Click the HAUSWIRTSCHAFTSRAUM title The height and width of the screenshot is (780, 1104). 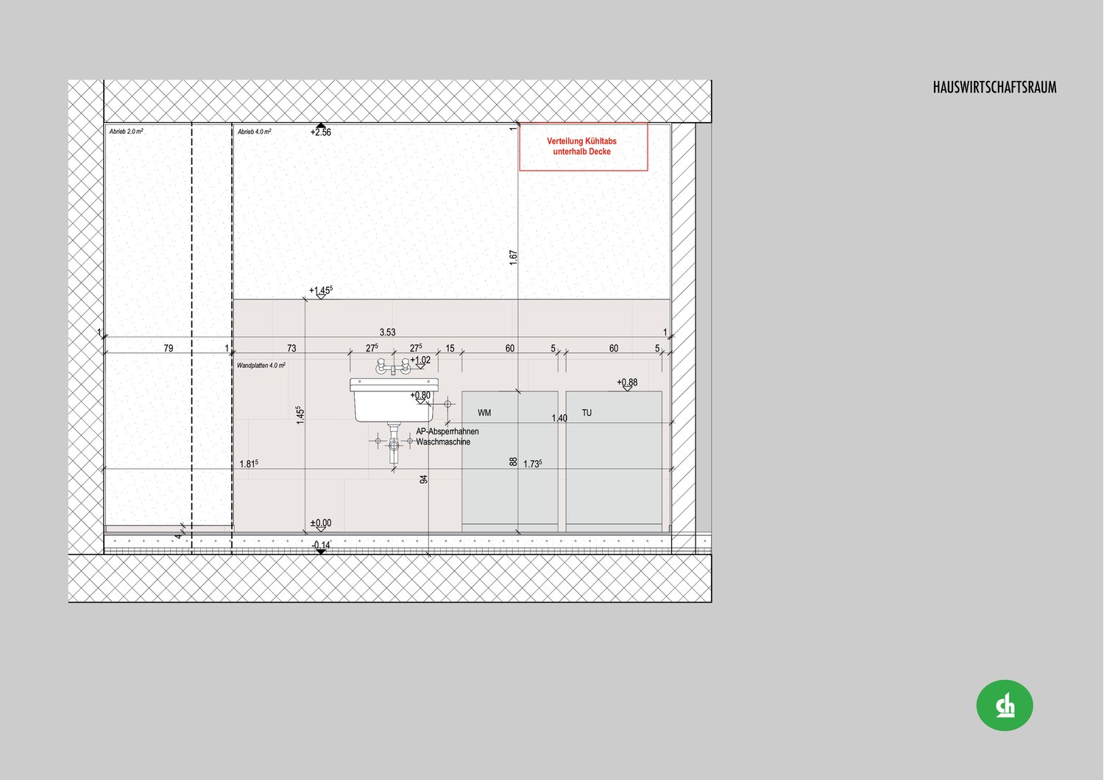994,87
